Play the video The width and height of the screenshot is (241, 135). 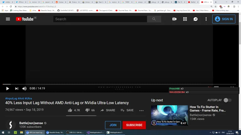click(8, 88)
